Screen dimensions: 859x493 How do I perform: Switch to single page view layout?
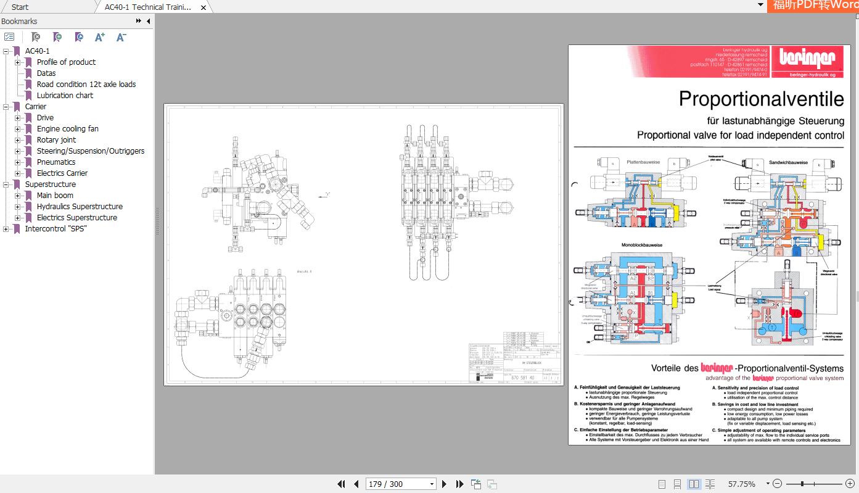pyautogui.click(x=662, y=484)
